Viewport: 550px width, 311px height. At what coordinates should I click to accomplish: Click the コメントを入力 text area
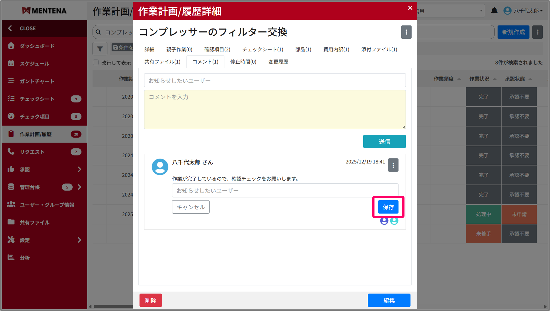(x=275, y=109)
